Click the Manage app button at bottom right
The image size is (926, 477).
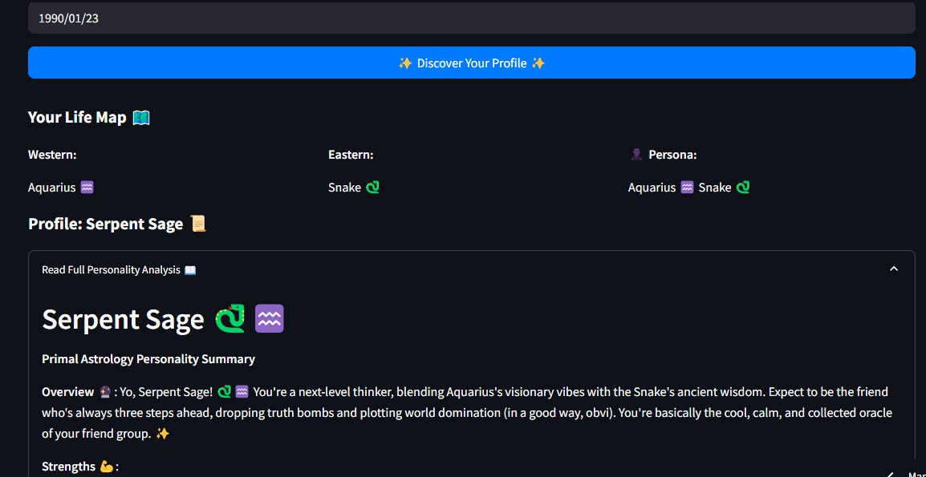coord(905,473)
